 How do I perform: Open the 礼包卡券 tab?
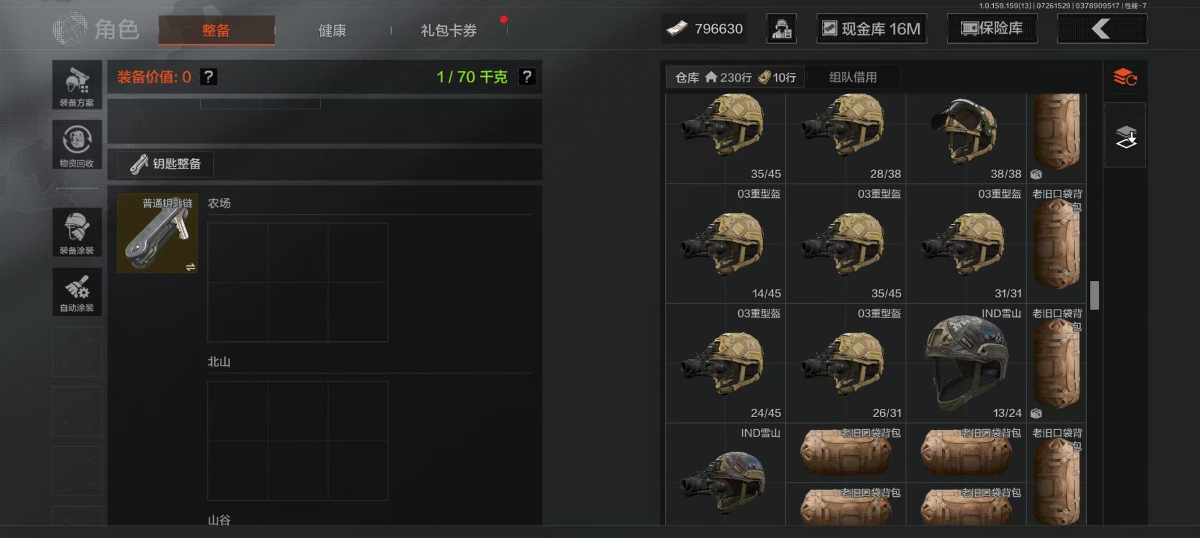(x=449, y=30)
